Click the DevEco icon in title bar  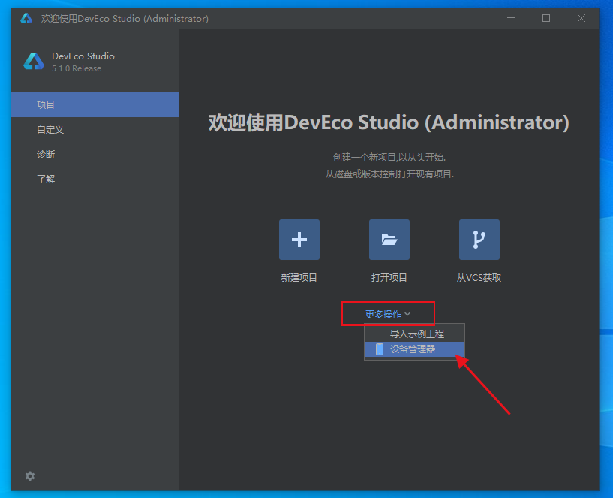point(26,18)
